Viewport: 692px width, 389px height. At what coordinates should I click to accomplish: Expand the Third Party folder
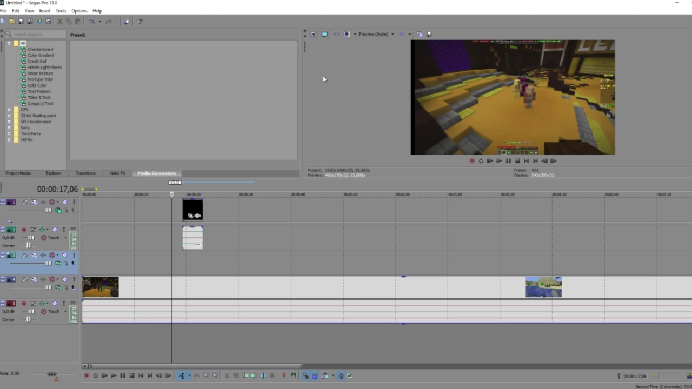pos(9,133)
